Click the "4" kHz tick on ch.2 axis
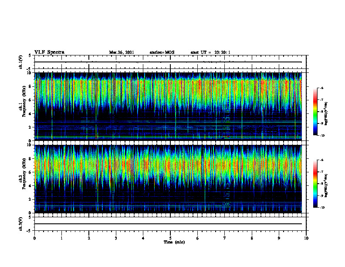345x267 pixels. 30,186
